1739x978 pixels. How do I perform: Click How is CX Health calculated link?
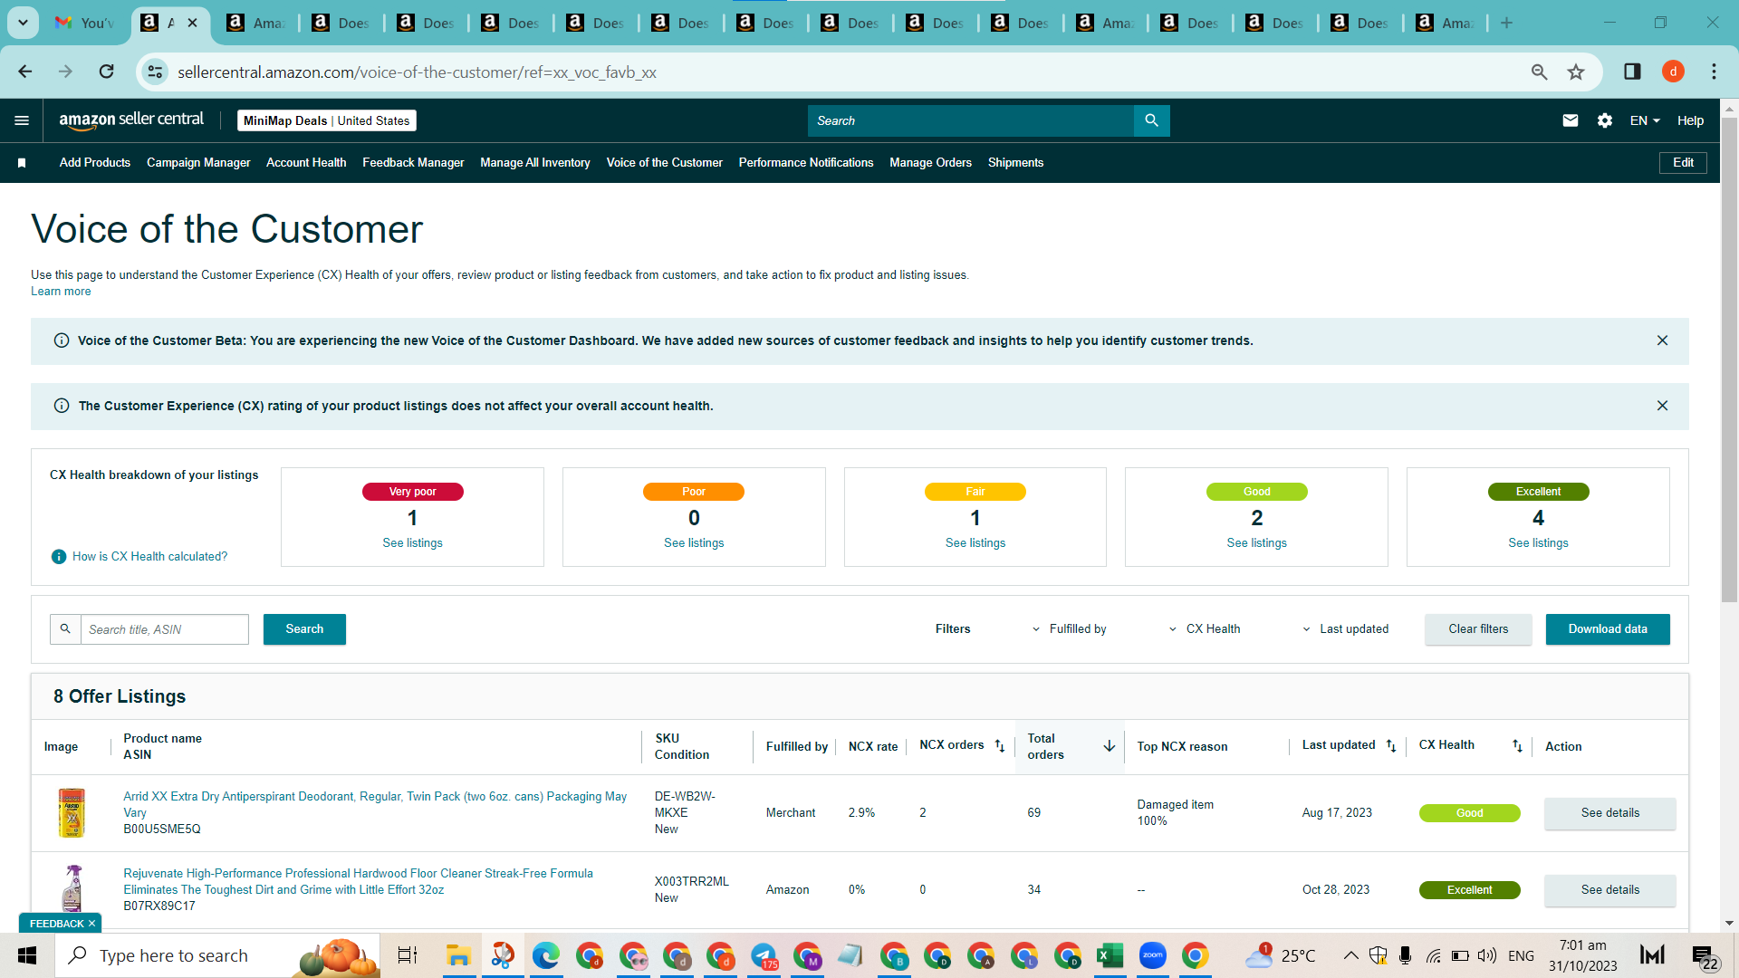pyautogui.click(x=149, y=557)
